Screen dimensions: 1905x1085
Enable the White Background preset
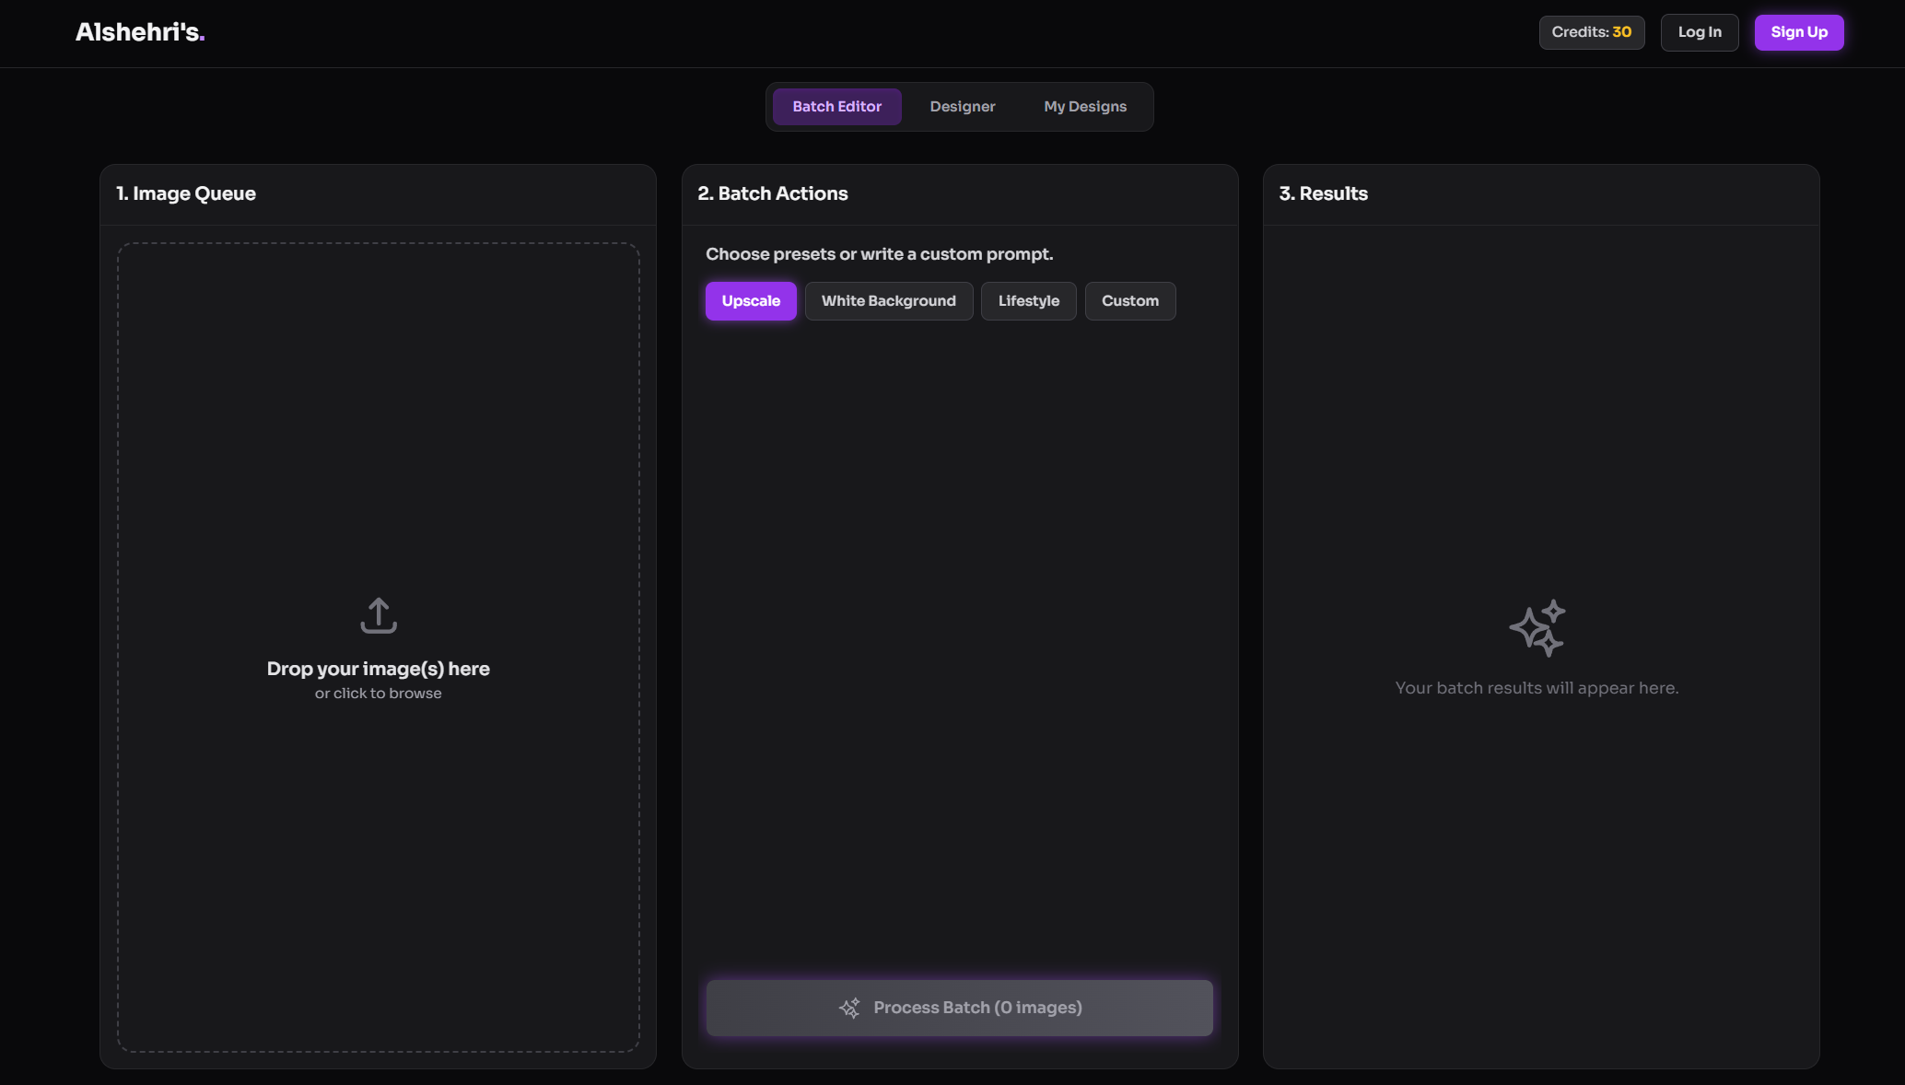point(888,301)
